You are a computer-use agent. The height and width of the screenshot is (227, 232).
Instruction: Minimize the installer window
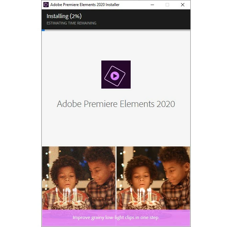(152, 5)
